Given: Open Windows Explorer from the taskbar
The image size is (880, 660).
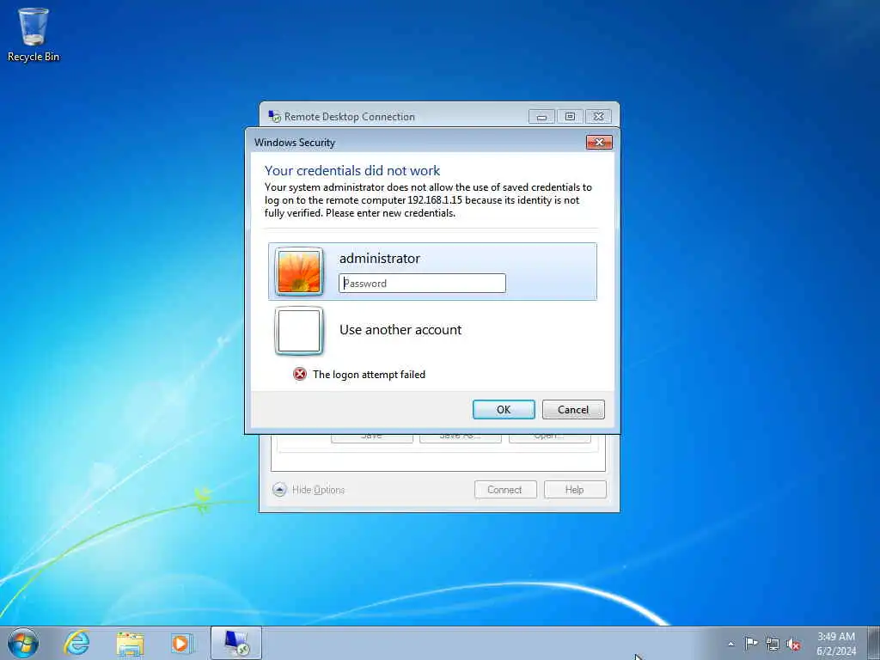Looking at the screenshot, I should pyautogui.click(x=131, y=644).
